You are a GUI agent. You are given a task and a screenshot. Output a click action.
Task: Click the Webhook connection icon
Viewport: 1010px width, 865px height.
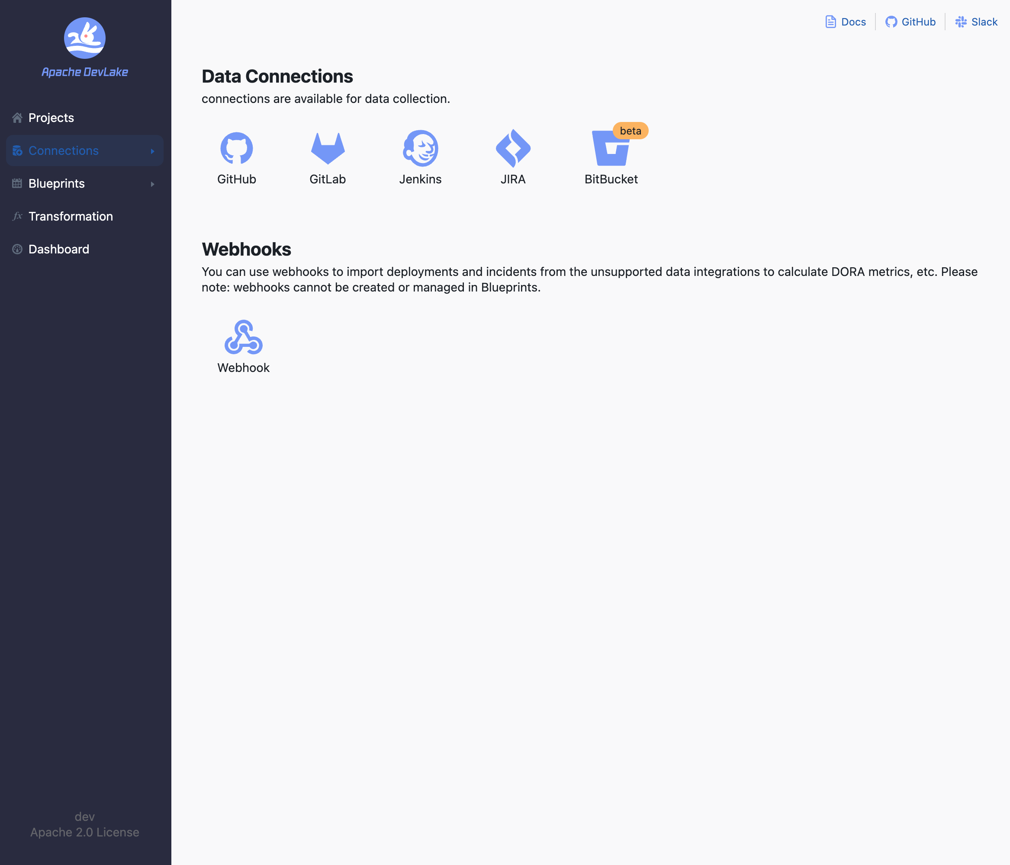243,337
